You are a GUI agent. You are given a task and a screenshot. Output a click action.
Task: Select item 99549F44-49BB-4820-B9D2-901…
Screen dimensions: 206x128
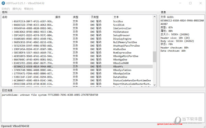(x=33, y=28)
